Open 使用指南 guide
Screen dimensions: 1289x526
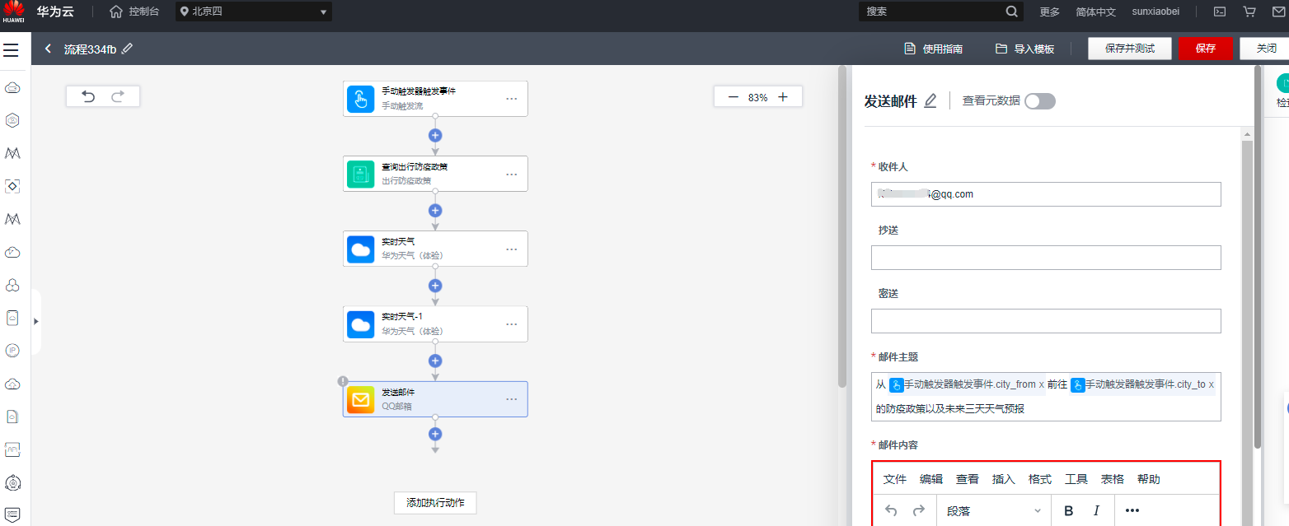[933, 49]
